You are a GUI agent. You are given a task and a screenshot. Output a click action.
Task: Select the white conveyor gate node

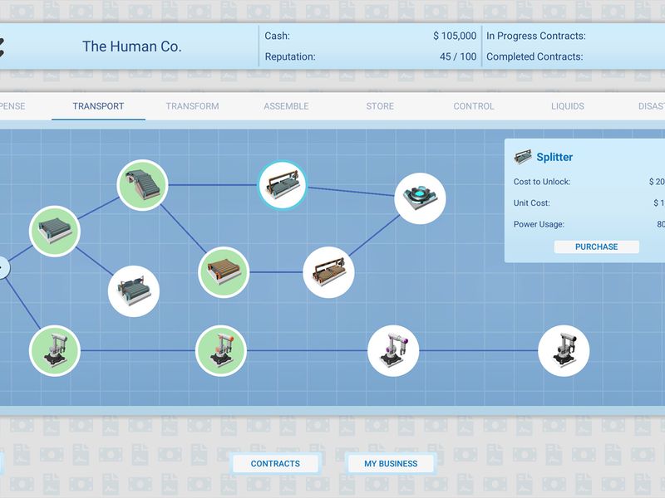point(134,291)
